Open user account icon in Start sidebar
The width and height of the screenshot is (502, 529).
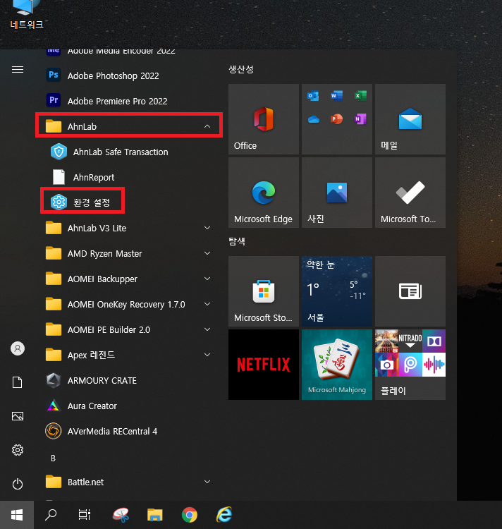(x=18, y=348)
